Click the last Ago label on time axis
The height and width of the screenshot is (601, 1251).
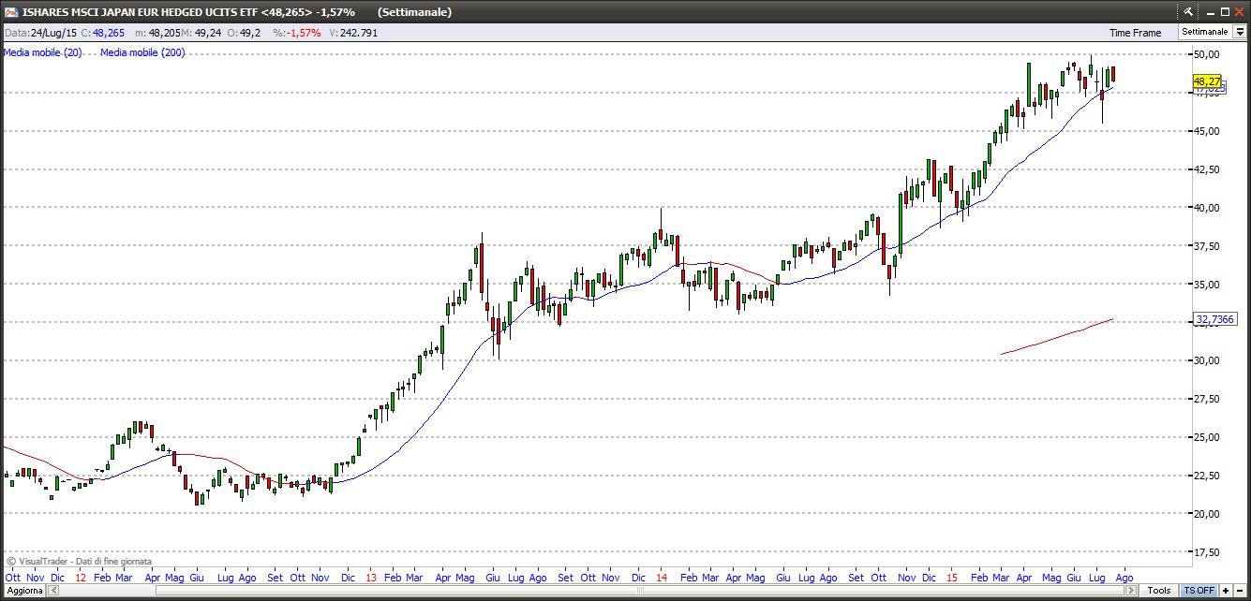click(x=1124, y=578)
